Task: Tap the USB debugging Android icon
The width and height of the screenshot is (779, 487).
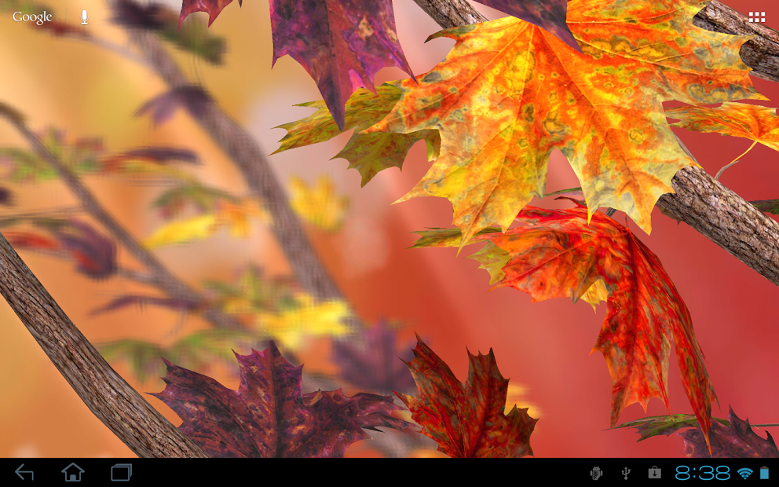Action: [596, 474]
